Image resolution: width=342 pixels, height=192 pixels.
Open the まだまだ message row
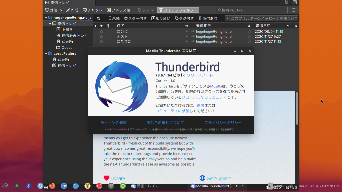coord(196,41)
